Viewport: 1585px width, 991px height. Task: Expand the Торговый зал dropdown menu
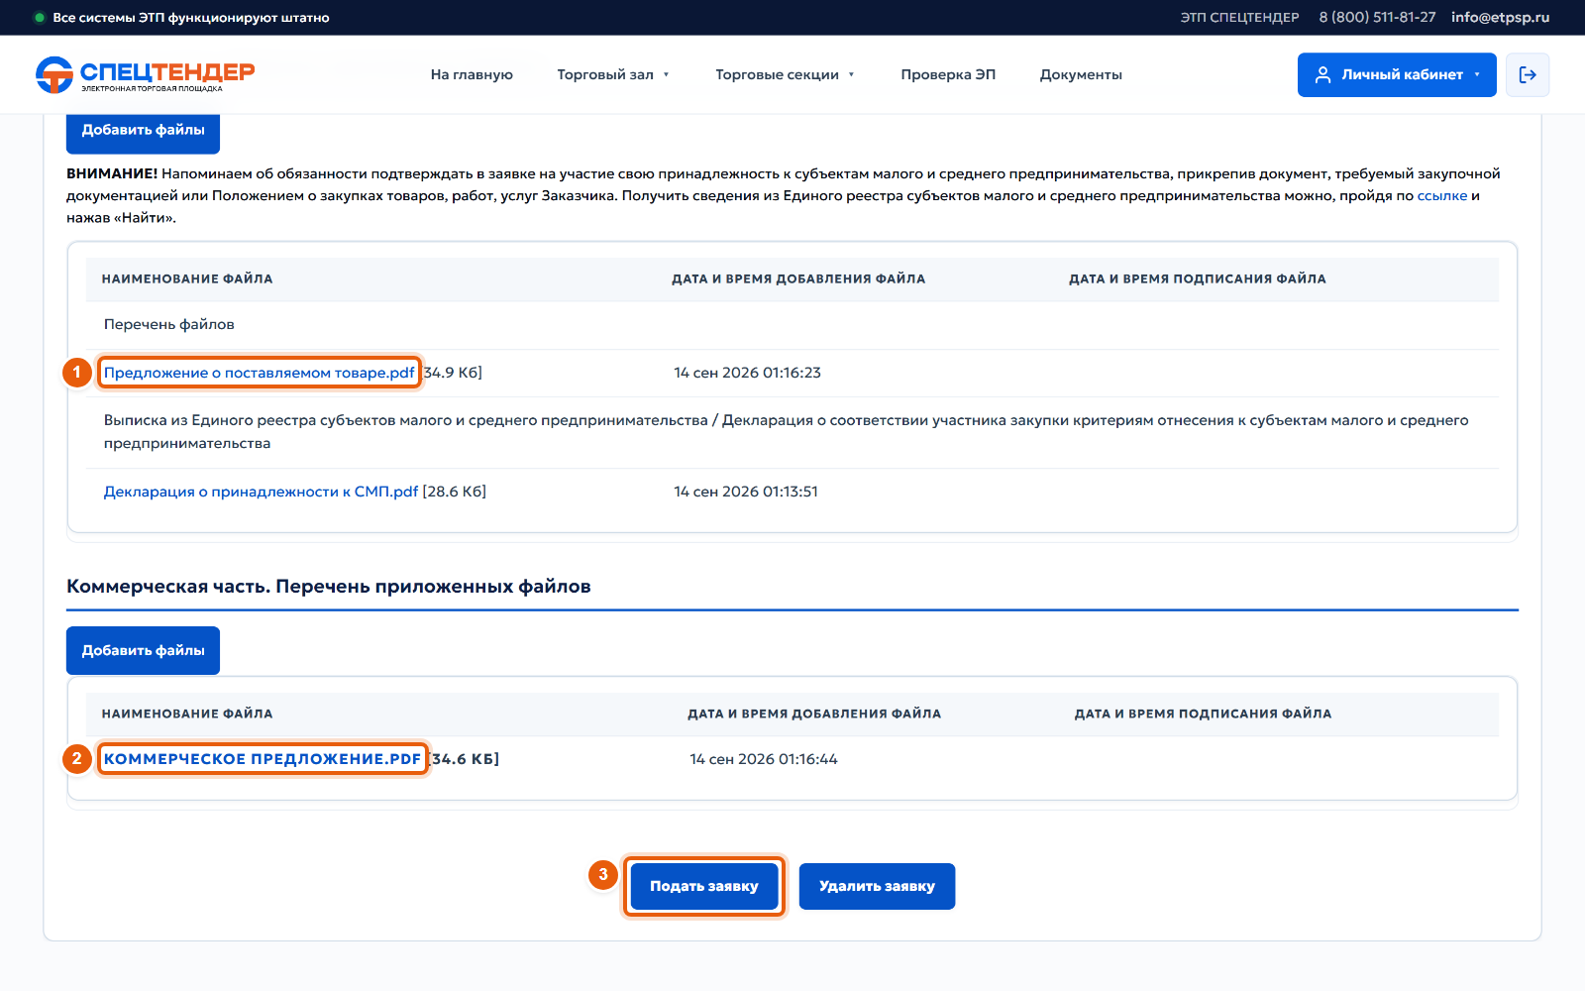coord(613,74)
